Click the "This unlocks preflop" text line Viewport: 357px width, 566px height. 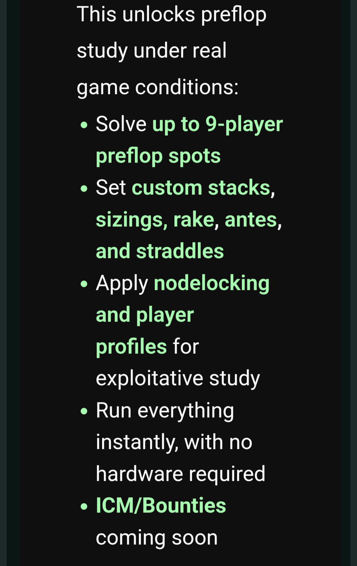coord(171,14)
